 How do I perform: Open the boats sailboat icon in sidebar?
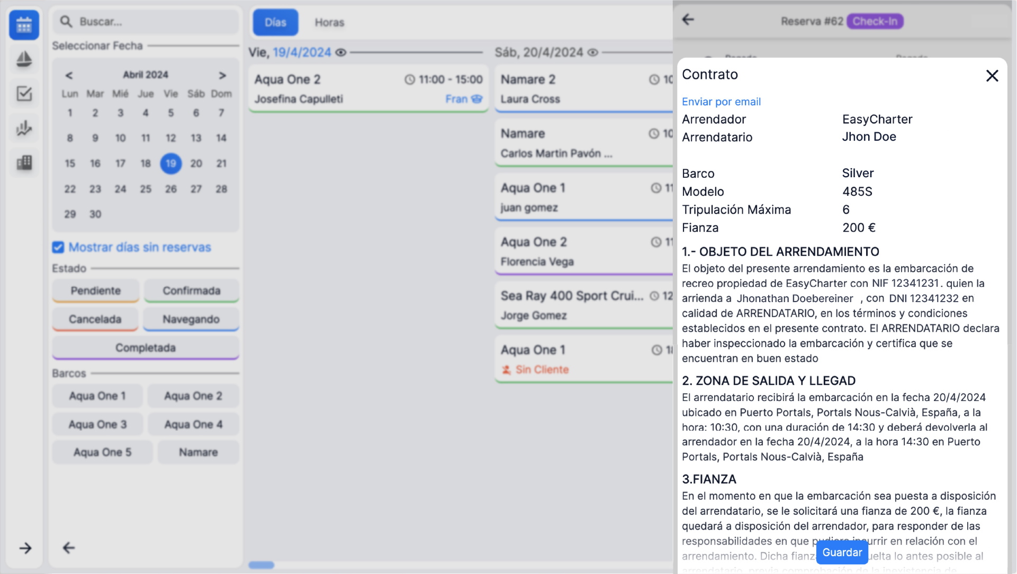pyautogui.click(x=24, y=59)
